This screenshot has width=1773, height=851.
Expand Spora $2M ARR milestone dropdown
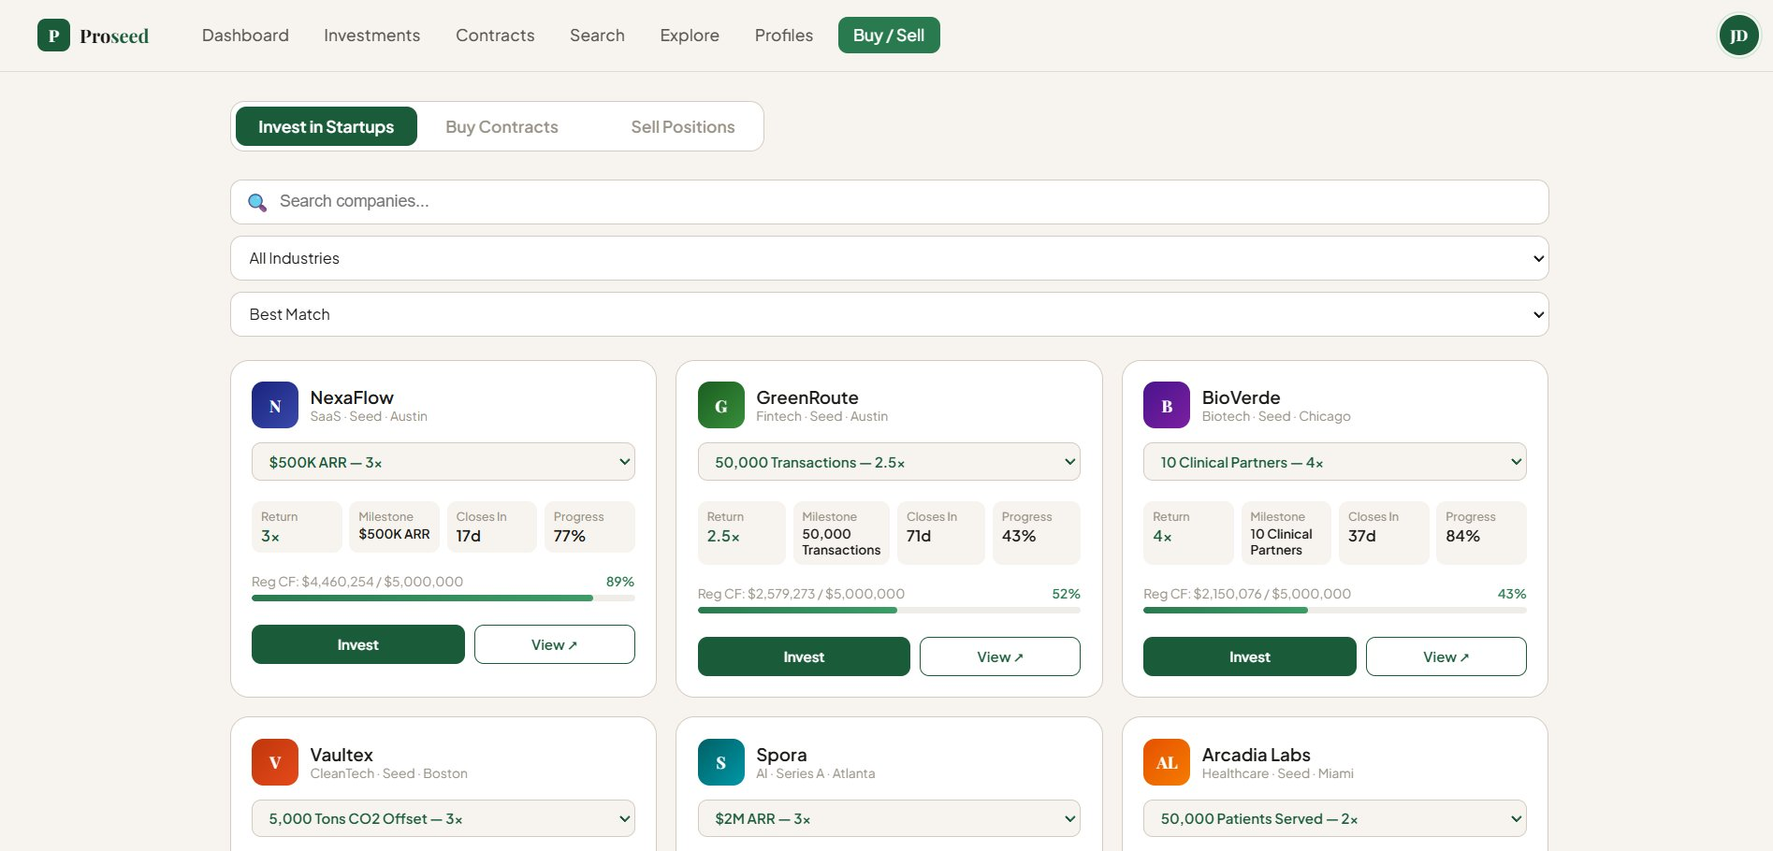(889, 818)
